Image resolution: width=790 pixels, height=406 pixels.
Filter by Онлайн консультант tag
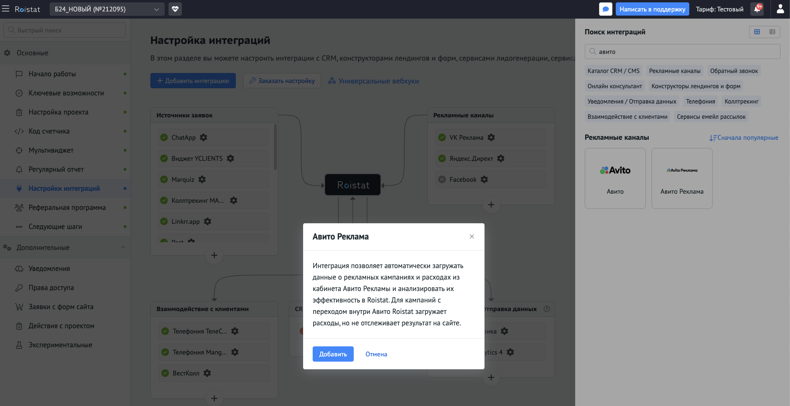click(615, 86)
